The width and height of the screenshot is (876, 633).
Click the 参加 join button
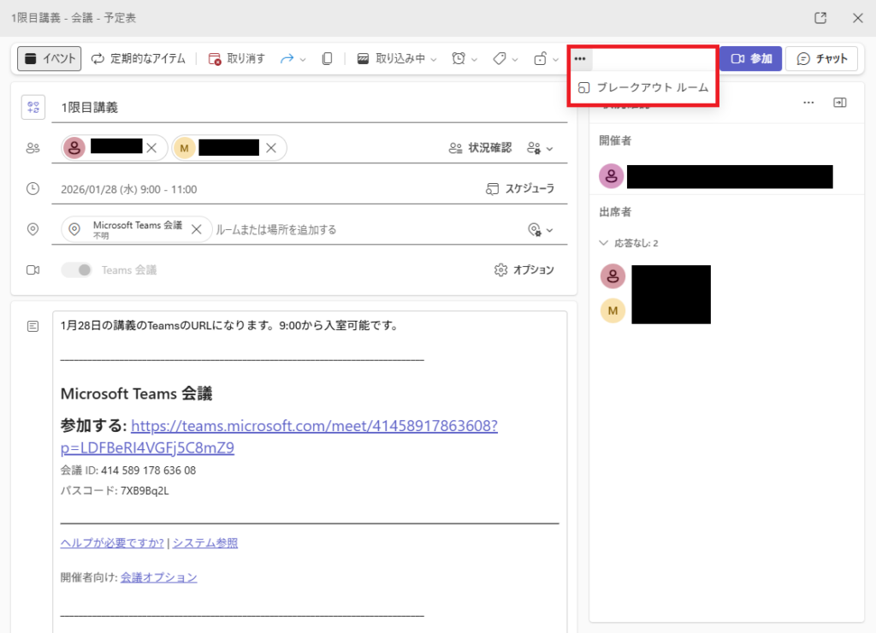(x=751, y=59)
